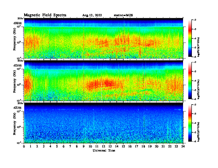
Task: Click the hour 0 tick label
Action: (24, 147)
